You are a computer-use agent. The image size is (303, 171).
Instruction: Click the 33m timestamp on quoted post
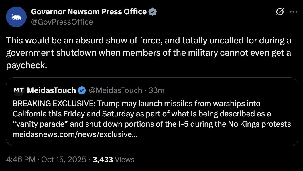click(x=157, y=90)
